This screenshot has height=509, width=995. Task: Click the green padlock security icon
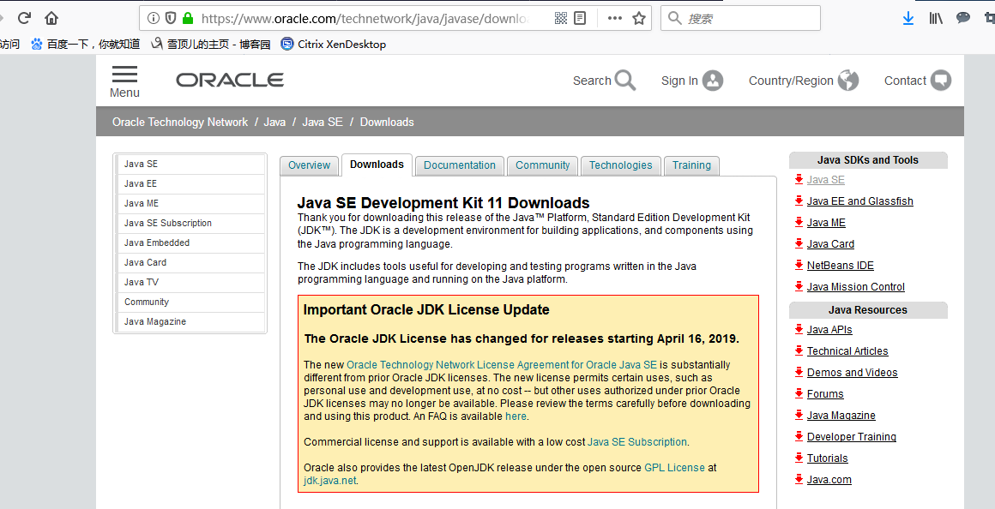point(187,18)
